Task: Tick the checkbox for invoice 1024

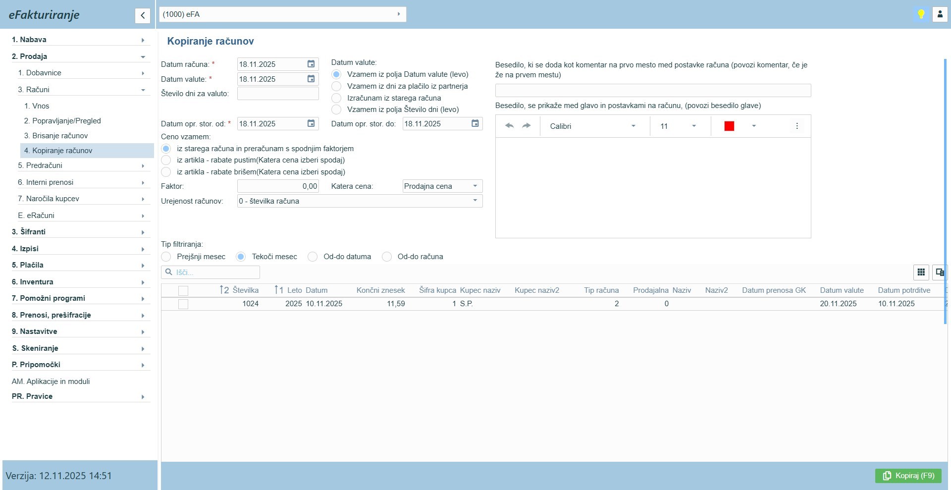Action: tap(183, 304)
